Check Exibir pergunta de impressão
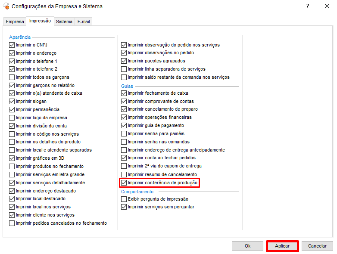 (124, 199)
